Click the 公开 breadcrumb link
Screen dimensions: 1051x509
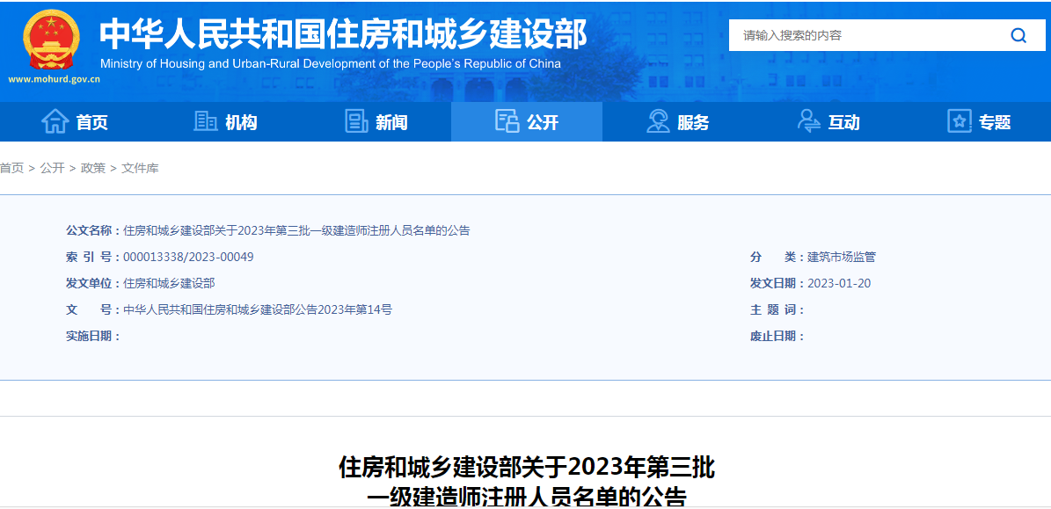click(52, 168)
